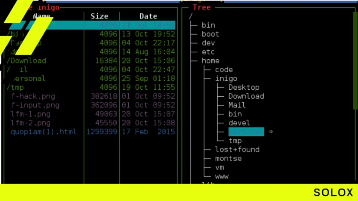Click the date 17 Feb 2015
The image size is (358, 201).
[148, 132]
